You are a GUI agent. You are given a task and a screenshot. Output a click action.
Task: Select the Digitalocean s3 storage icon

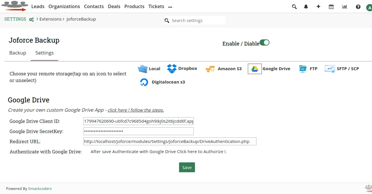click(x=144, y=82)
